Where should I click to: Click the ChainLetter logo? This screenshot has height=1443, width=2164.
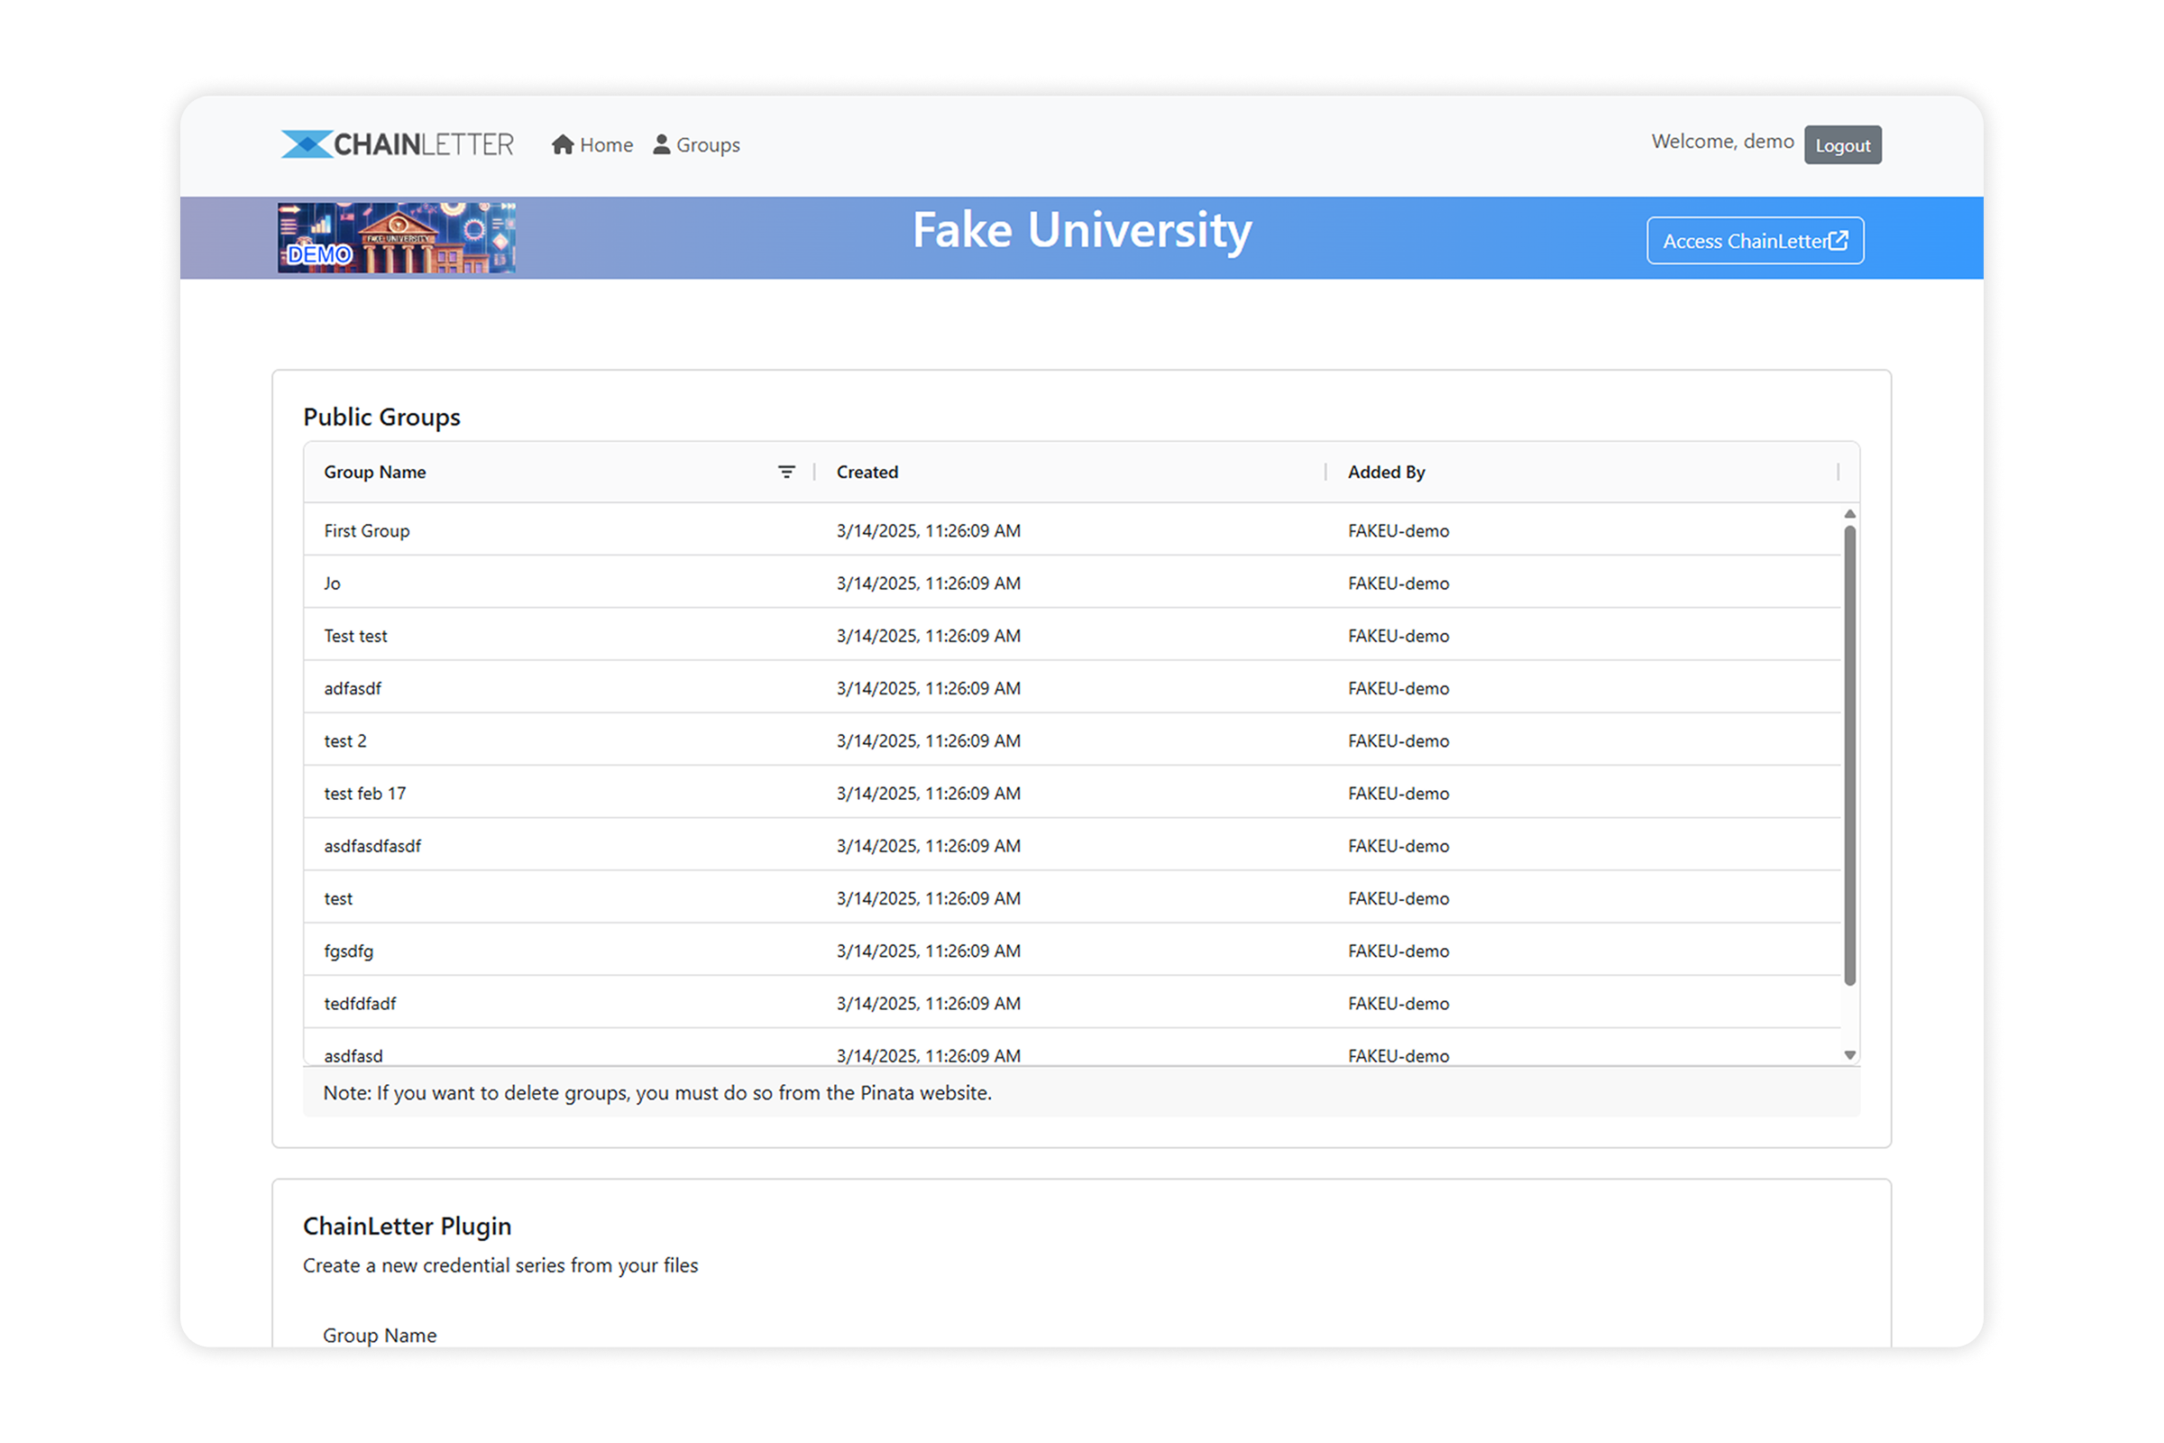pos(398,144)
